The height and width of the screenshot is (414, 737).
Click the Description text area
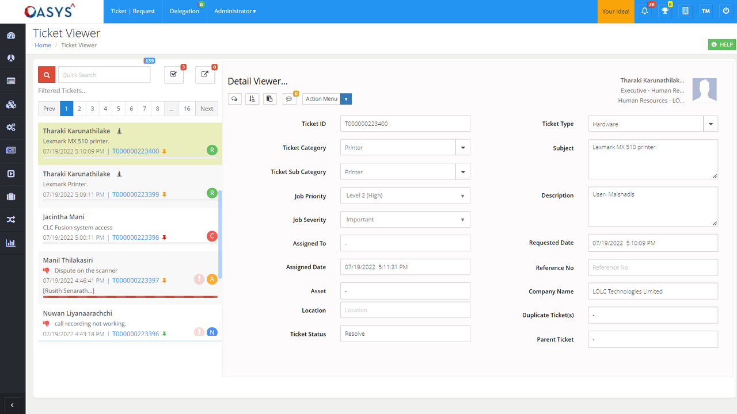[x=653, y=206]
